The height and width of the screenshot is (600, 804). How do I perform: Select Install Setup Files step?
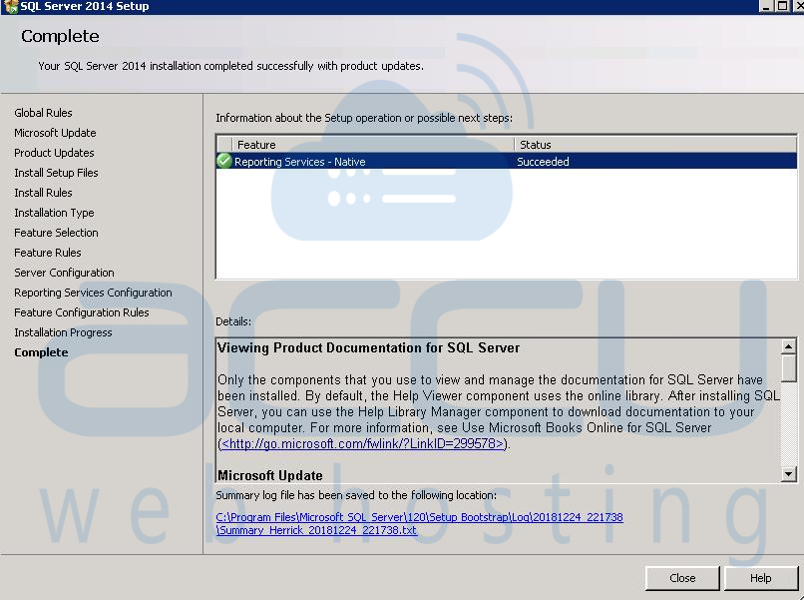pyautogui.click(x=56, y=173)
